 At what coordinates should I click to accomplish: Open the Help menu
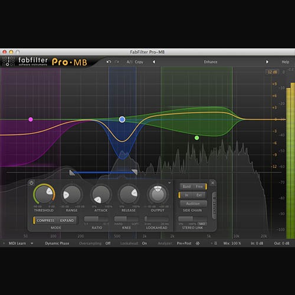285,62
